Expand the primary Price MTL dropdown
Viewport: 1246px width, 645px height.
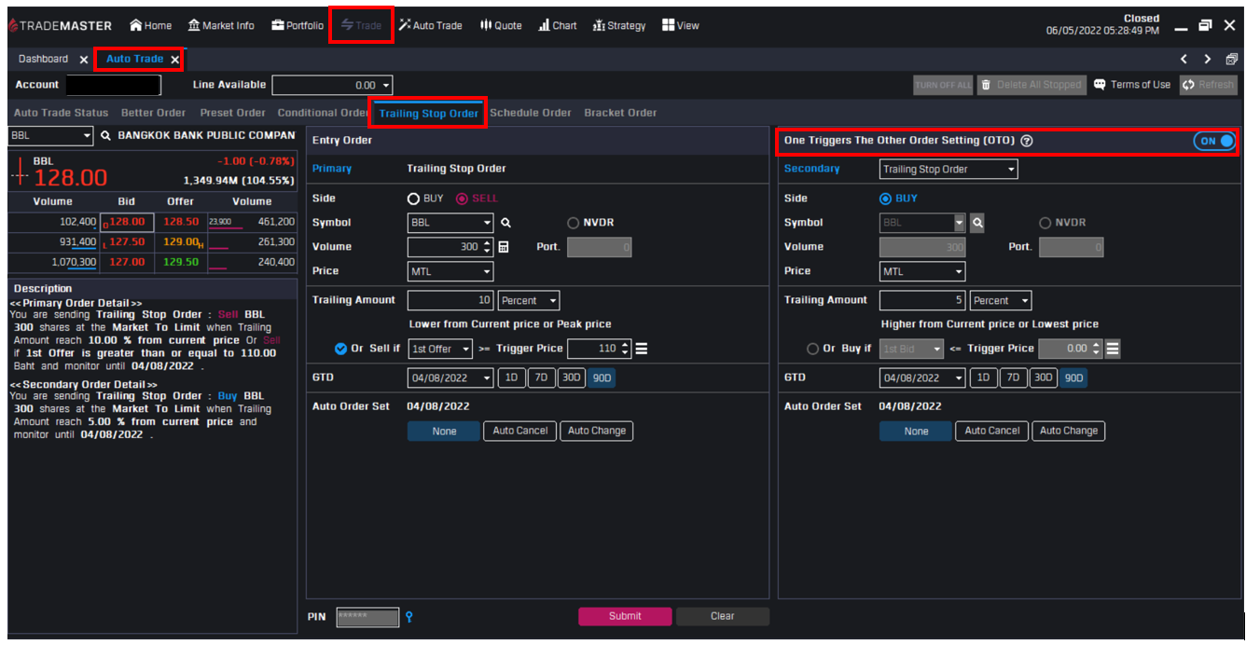[x=450, y=271]
